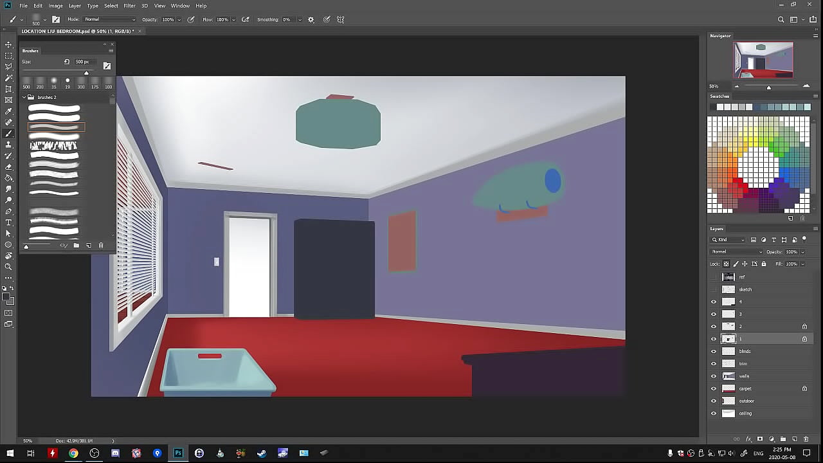The image size is (823, 463).
Task: Select the Eyedropper tool
Action: 8,111
